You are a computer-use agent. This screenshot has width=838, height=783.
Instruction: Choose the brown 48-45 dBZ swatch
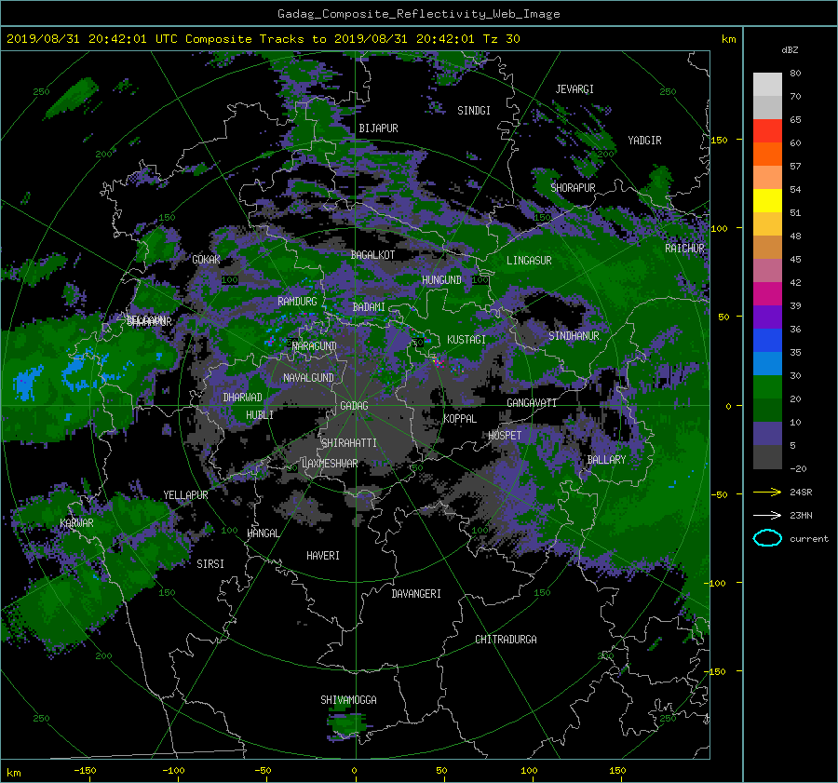[767, 247]
